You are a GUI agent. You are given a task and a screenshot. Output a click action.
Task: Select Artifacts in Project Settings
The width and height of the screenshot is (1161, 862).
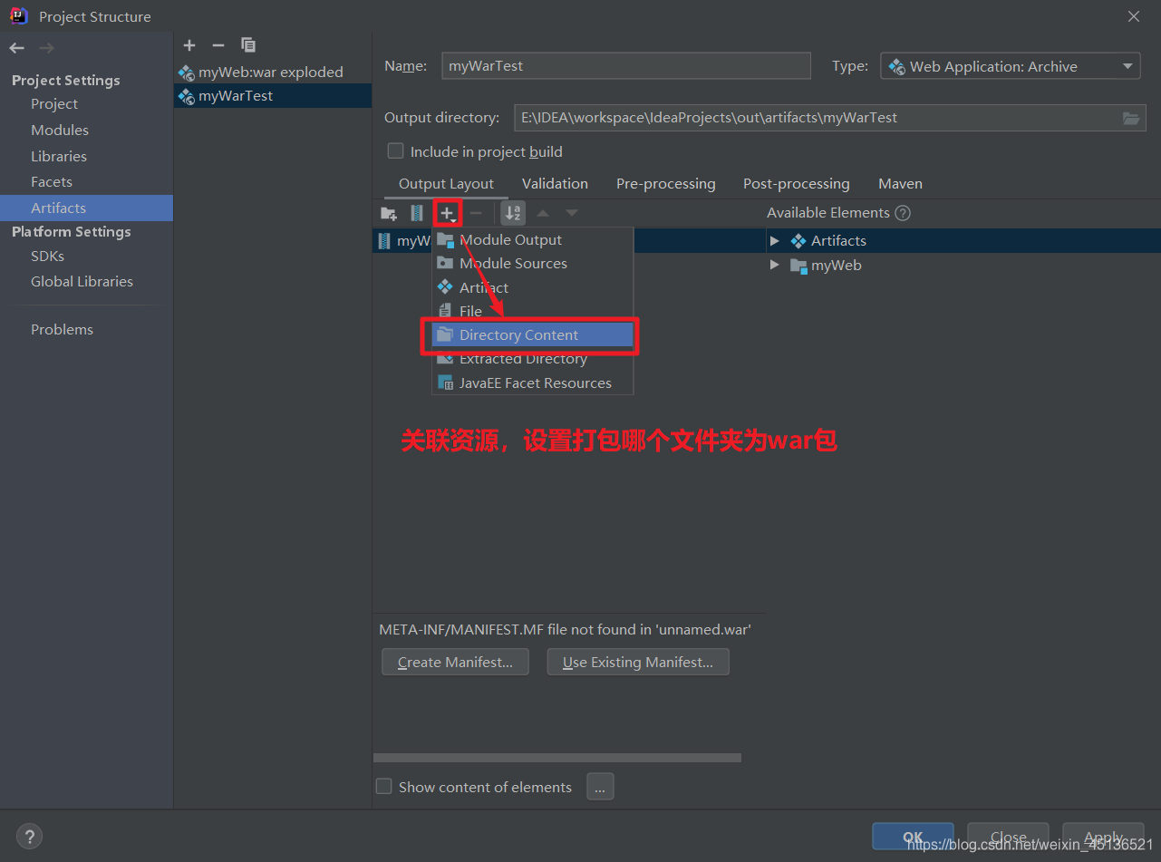click(x=86, y=208)
